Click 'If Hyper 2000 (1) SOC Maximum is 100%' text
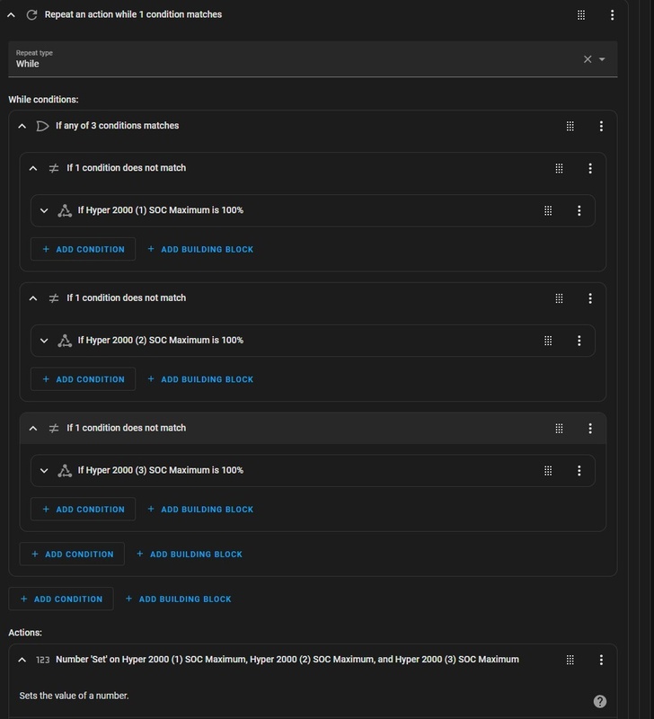The width and height of the screenshot is (654, 719). (x=161, y=210)
